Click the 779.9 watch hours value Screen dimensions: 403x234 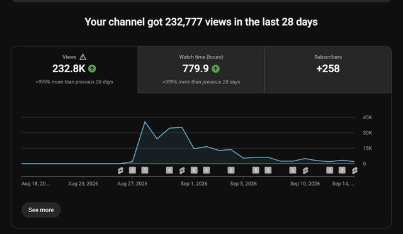pyautogui.click(x=195, y=68)
